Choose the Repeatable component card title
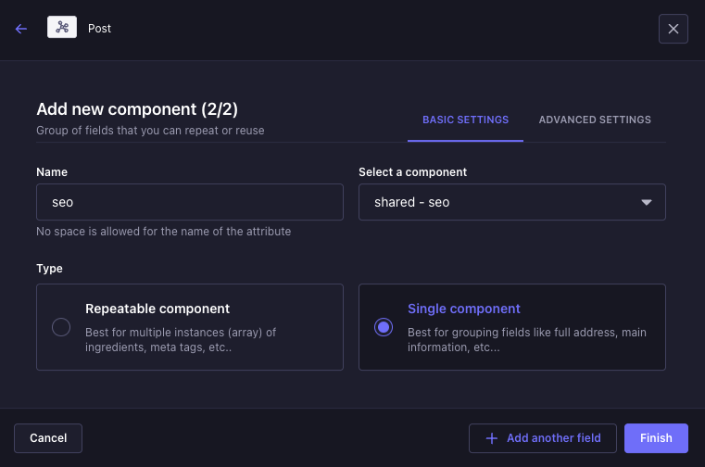This screenshot has width=705, height=467. pos(157,309)
